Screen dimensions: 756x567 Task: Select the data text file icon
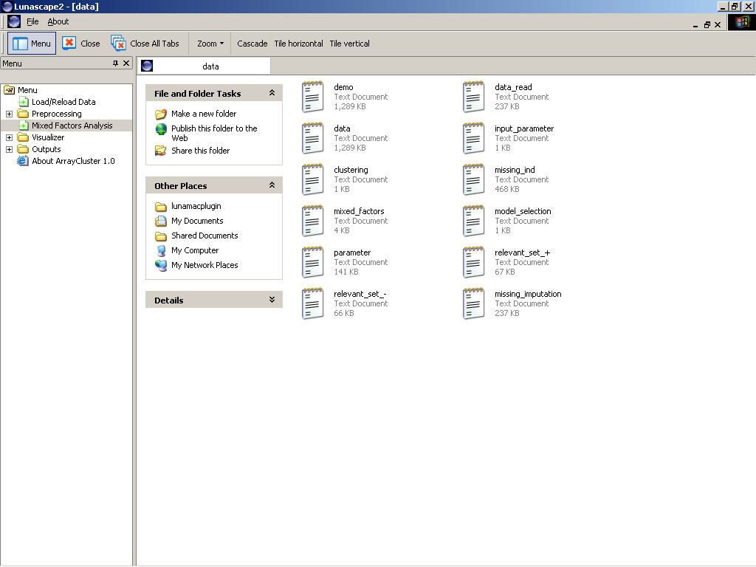pos(312,138)
